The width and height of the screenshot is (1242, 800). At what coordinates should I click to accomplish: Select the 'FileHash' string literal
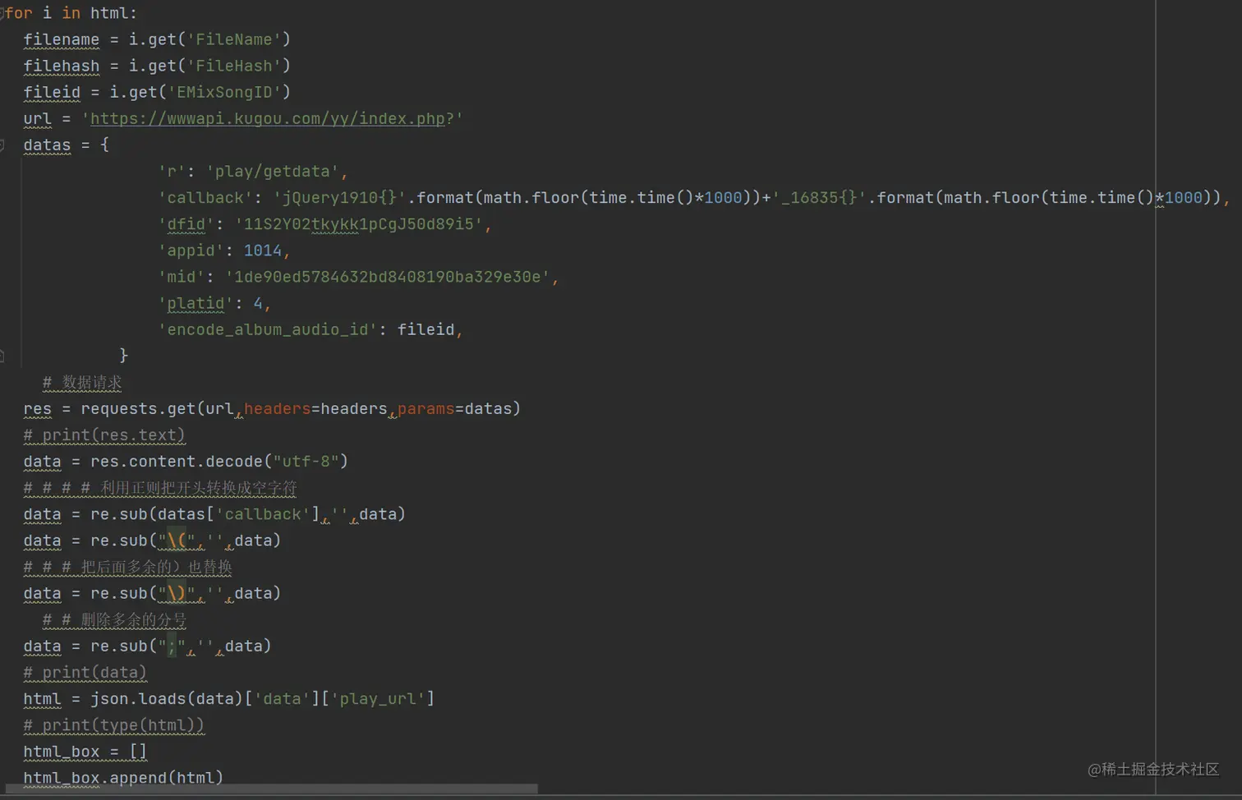(234, 66)
